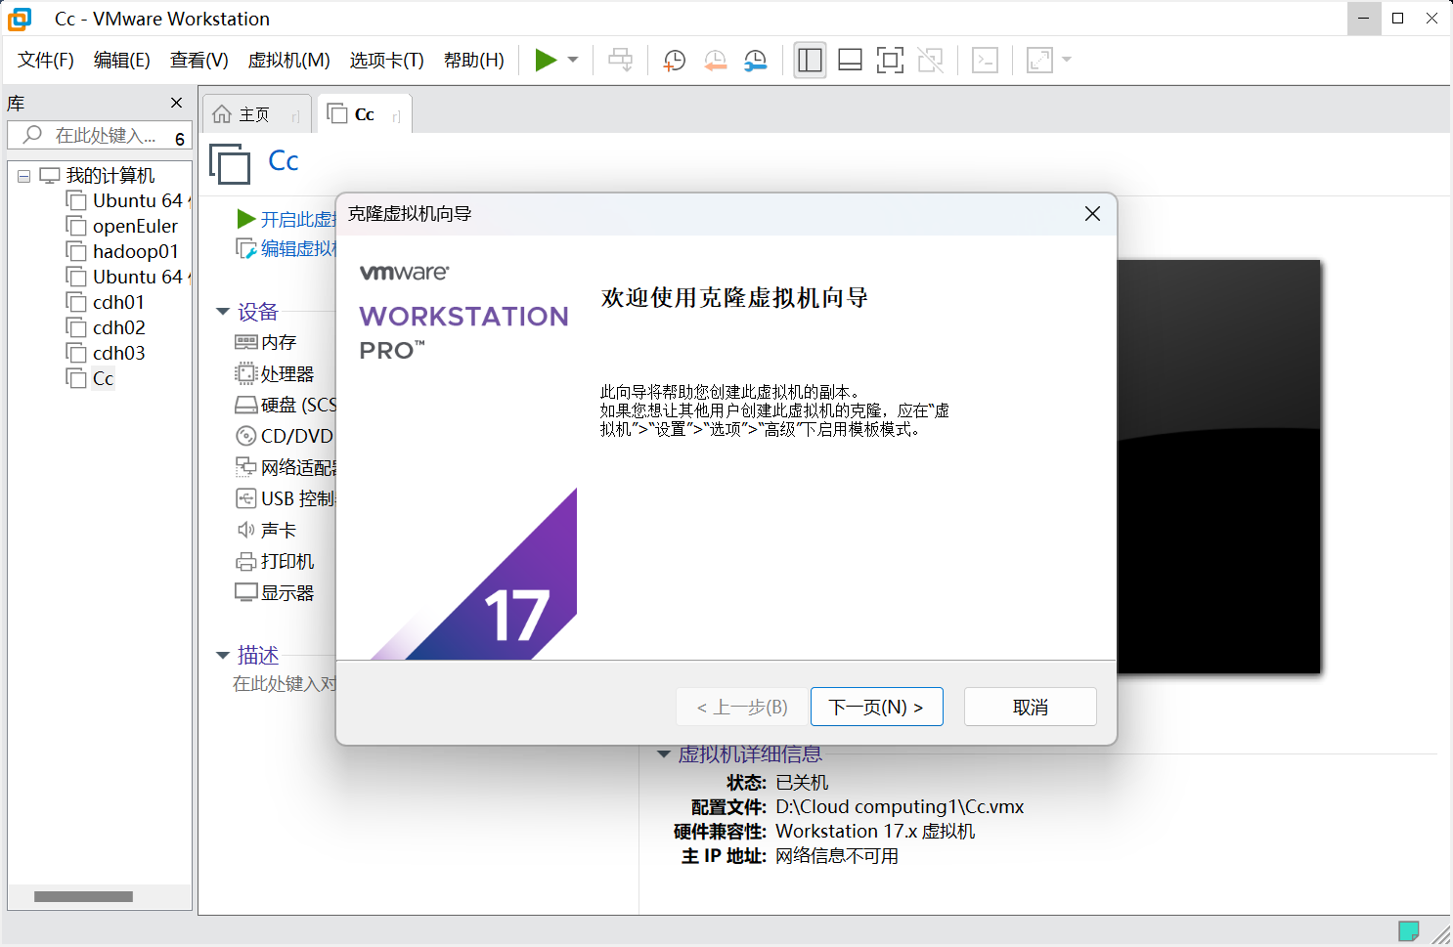Select the Ubuntu 64 entry directly below hadoop01

[127, 277]
